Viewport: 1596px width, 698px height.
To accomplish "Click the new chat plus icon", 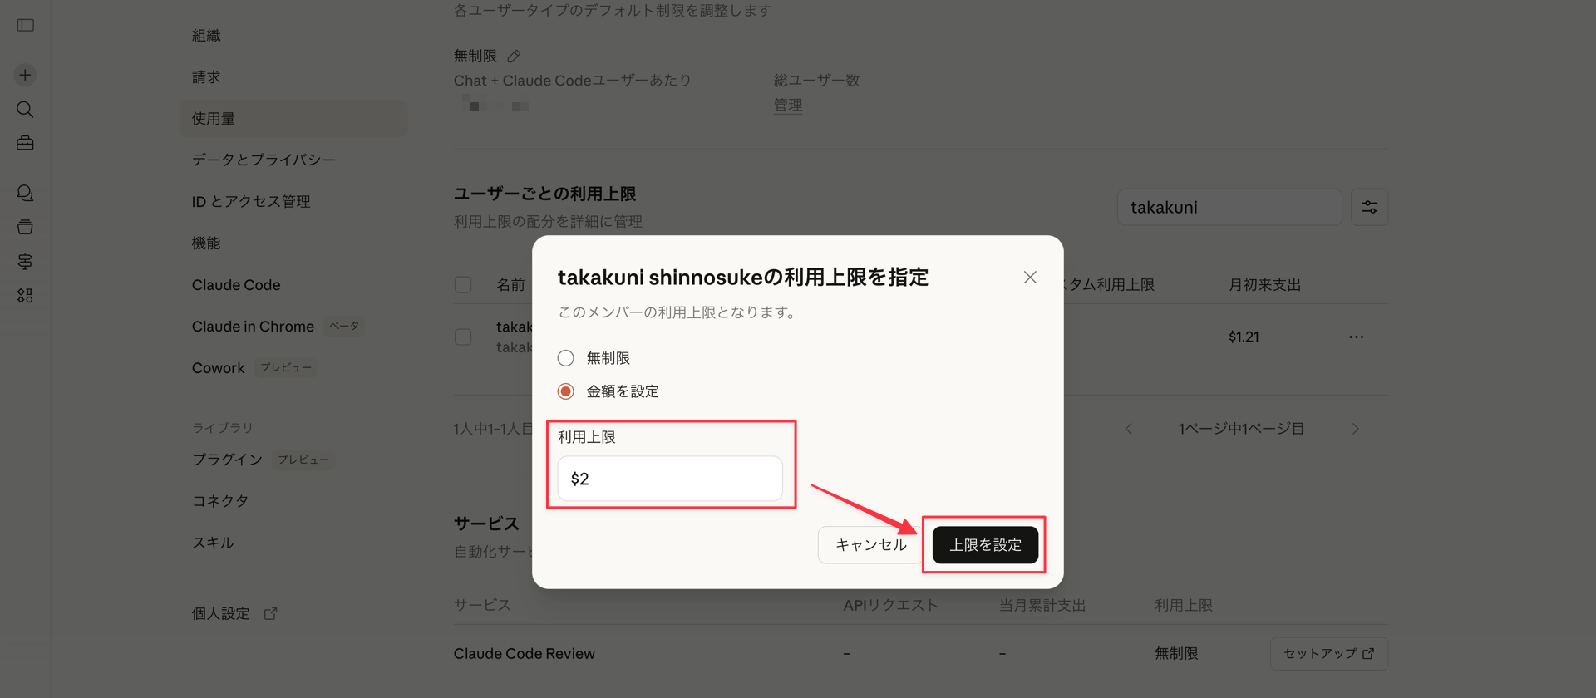I will (25, 75).
